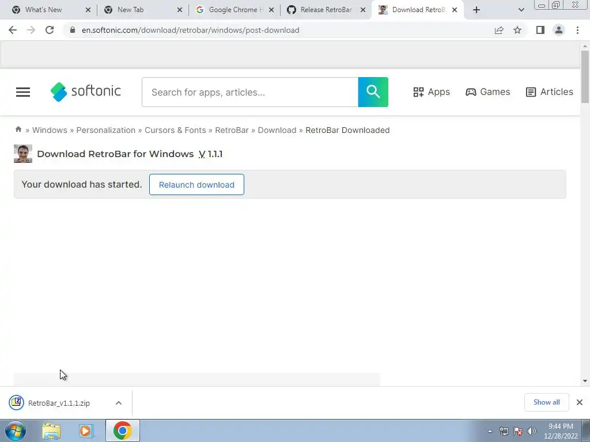Click the Relaunch download button

coord(196,185)
